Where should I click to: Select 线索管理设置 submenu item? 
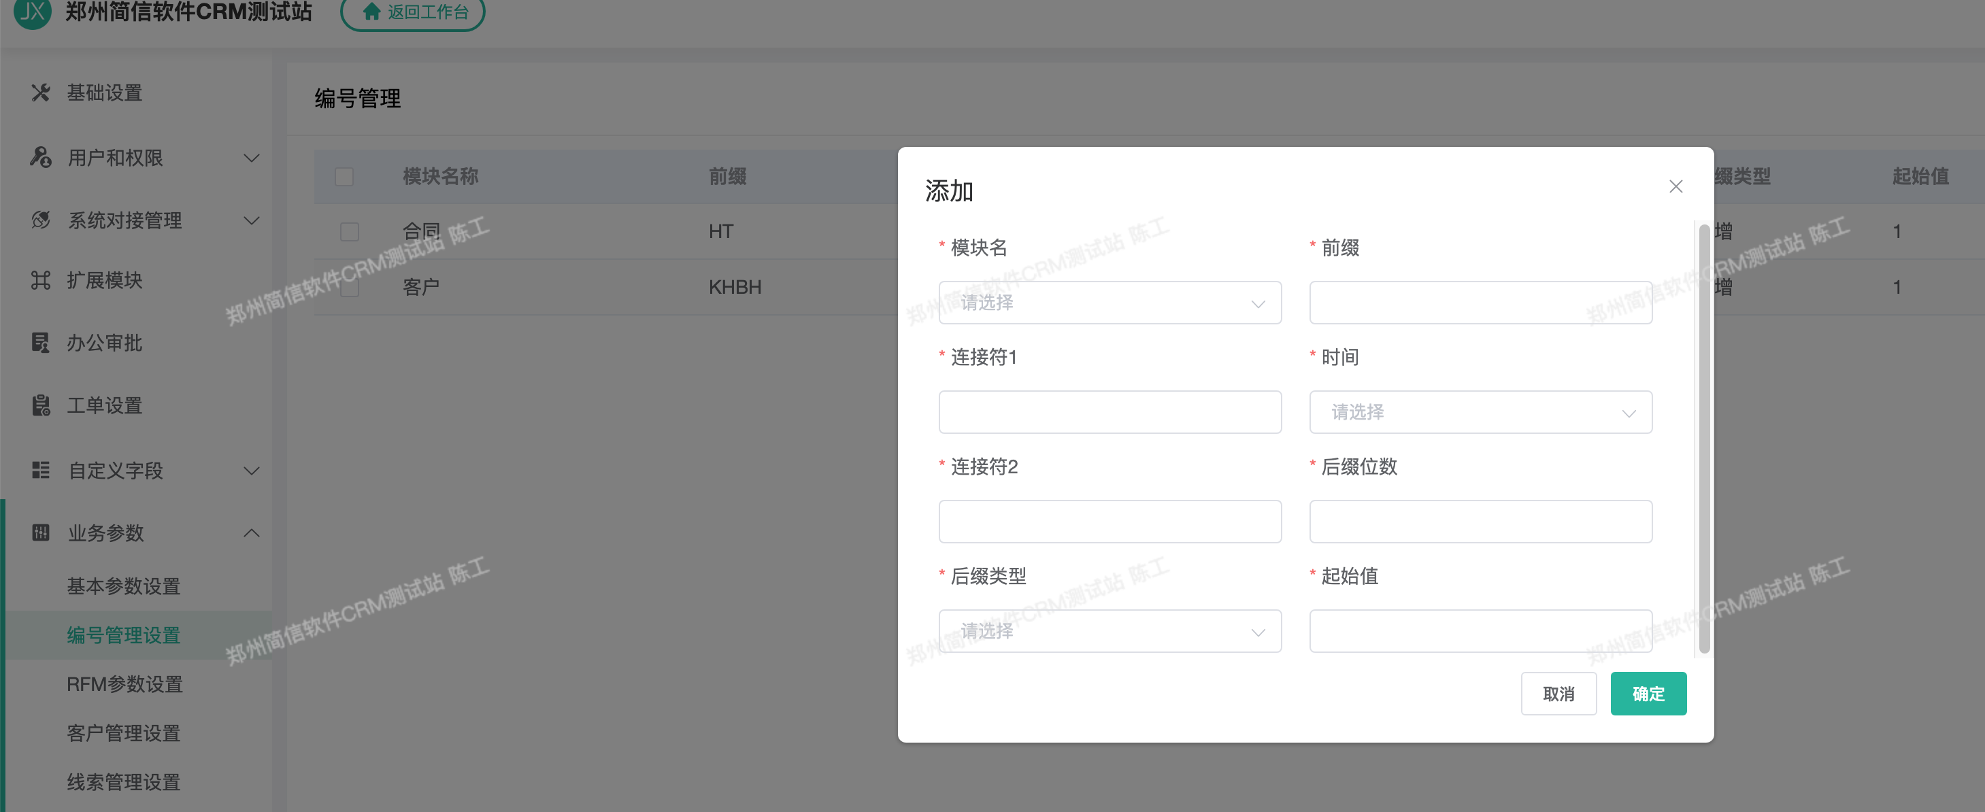point(123,782)
